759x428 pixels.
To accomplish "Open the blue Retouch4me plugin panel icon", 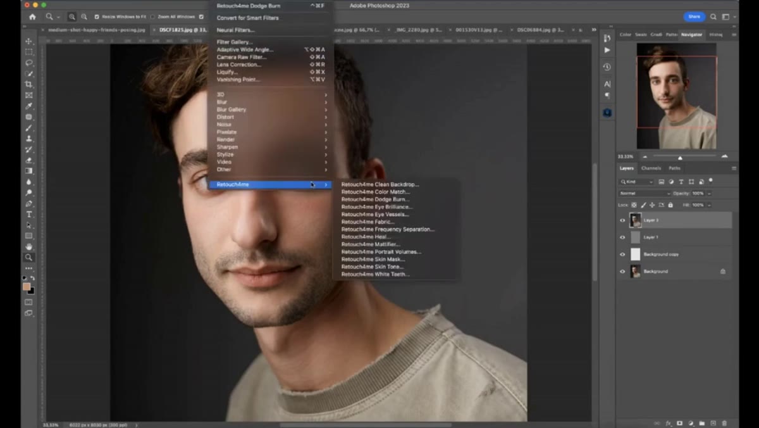I will click(x=607, y=113).
